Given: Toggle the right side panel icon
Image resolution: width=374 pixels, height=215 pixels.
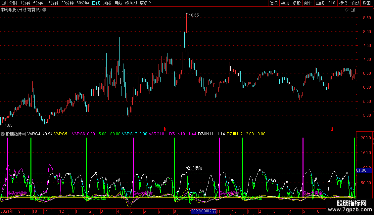Looking at the screenshot, I should coord(353,10).
